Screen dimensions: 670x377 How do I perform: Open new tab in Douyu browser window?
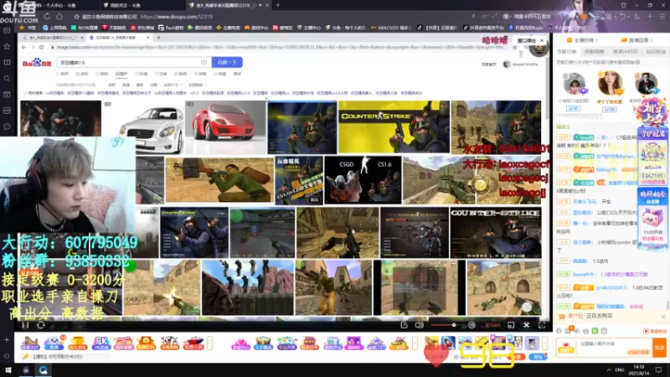click(x=278, y=5)
